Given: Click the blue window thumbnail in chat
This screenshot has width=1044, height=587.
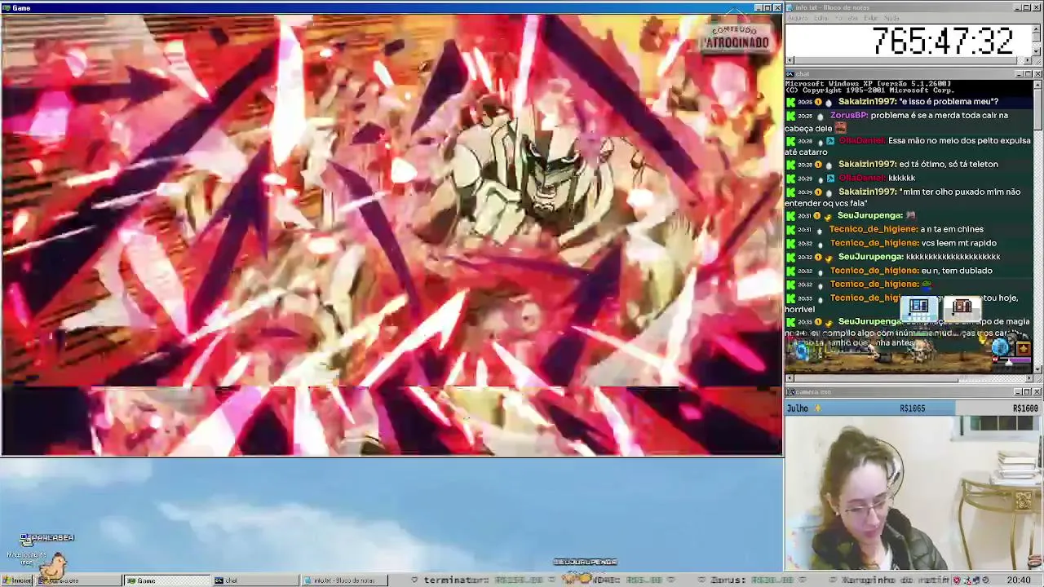Looking at the screenshot, I should tap(919, 307).
